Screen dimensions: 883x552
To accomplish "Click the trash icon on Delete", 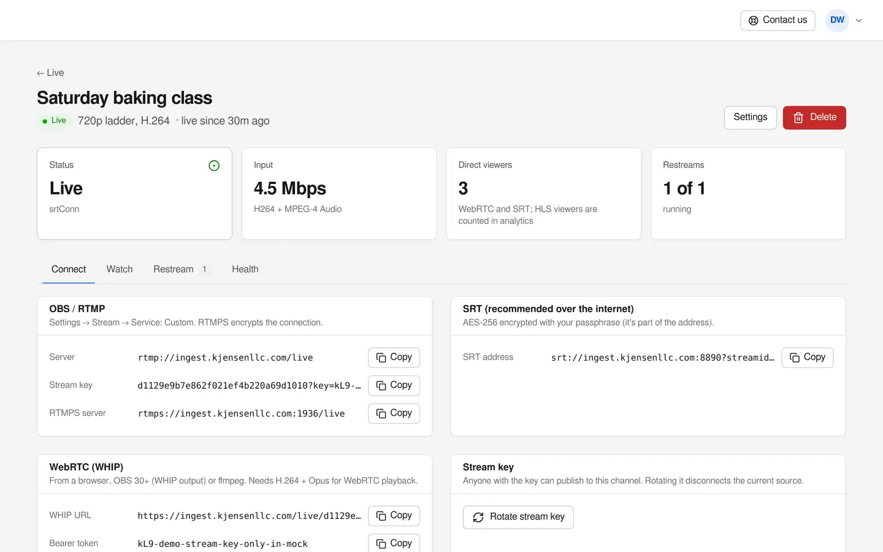I will [798, 117].
